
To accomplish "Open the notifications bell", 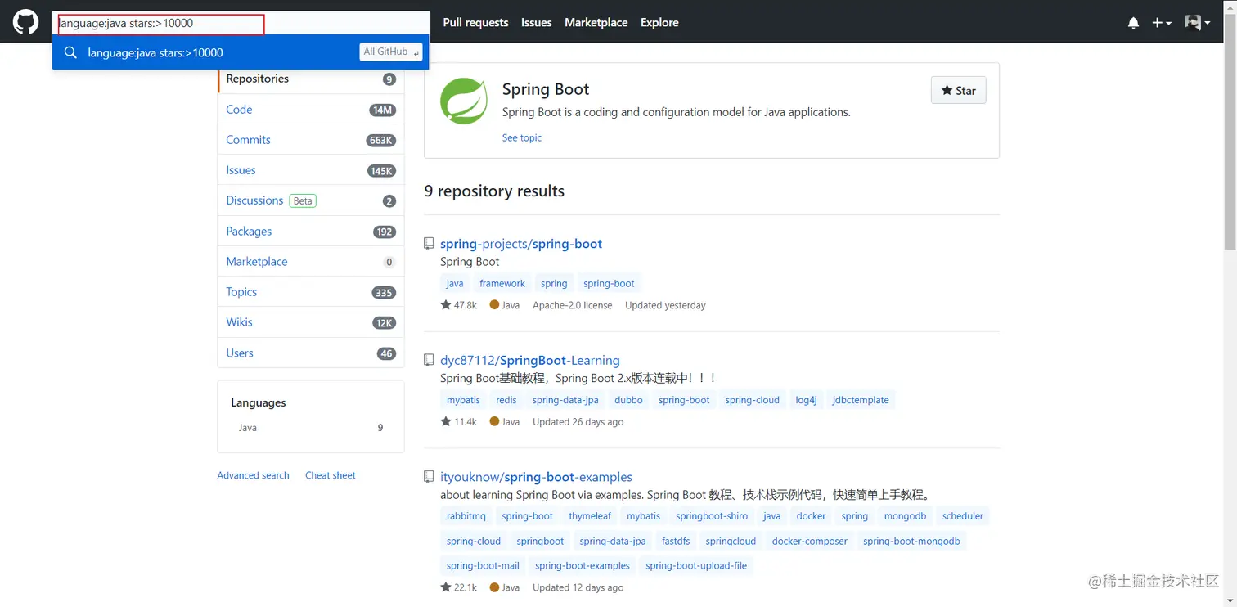I will click(x=1133, y=23).
